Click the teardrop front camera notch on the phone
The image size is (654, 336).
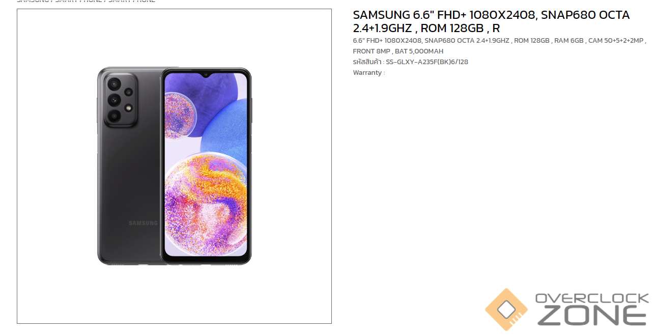click(x=206, y=75)
